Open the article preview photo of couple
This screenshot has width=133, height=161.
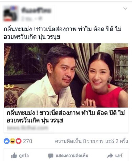coord(66,75)
